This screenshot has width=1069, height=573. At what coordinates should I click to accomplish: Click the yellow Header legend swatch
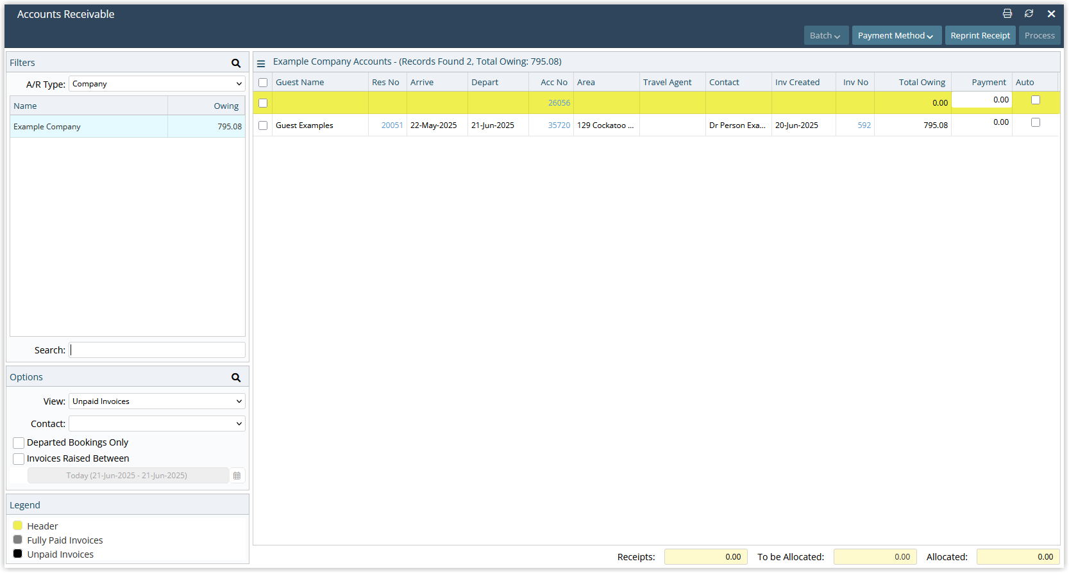[x=18, y=526]
